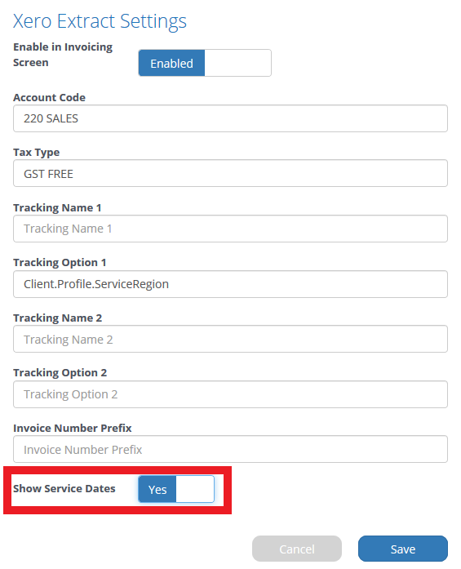Viewport: 461px width, 569px height.
Task: Click the Tracking Name 1 label text
Action: pyautogui.click(x=57, y=207)
